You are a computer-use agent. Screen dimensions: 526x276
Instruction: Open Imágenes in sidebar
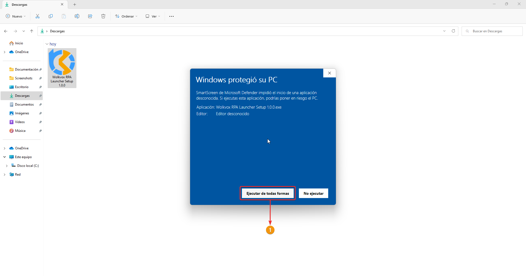[22, 113]
